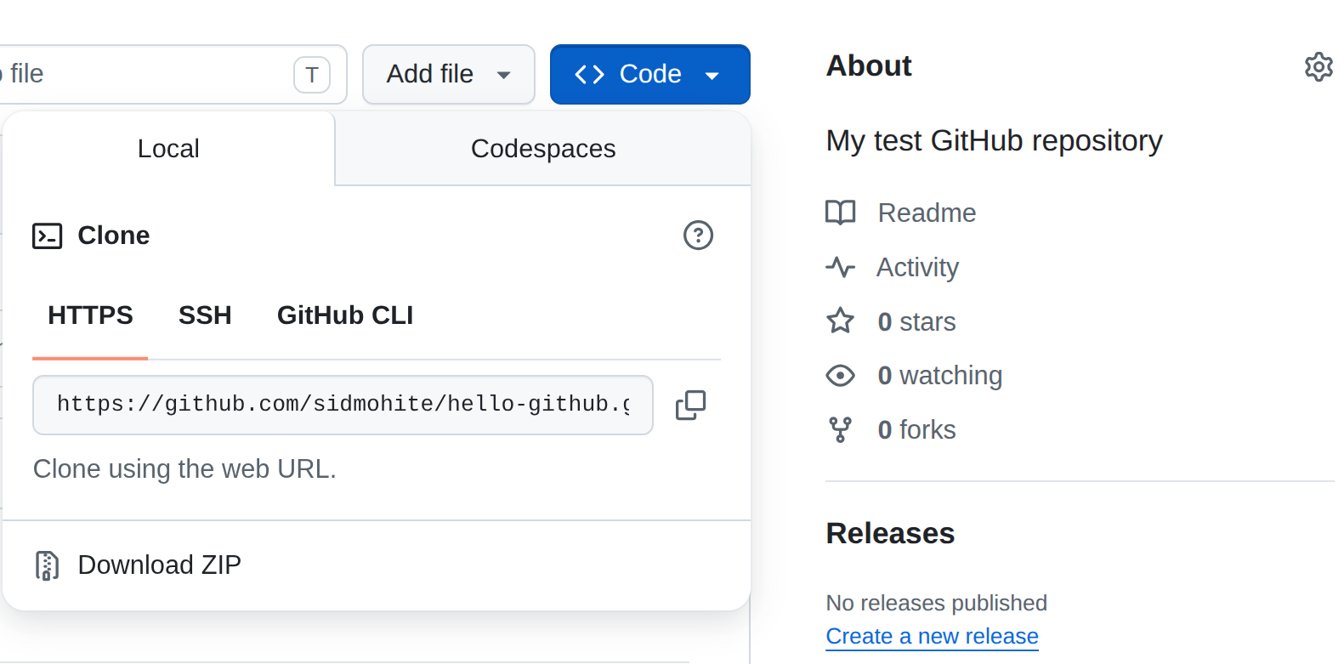Click the T shortcut key badge
Viewport: 1344px width, 664px height.
click(x=312, y=75)
